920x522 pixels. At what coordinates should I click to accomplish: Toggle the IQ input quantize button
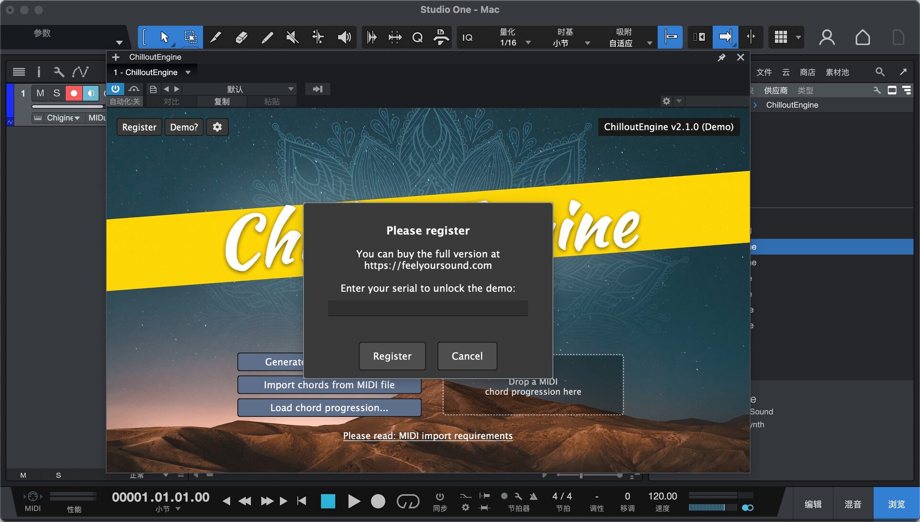[x=467, y=37]
